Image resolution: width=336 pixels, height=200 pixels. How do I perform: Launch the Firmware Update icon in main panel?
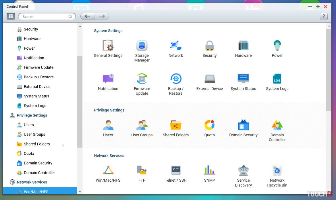pos(142,79)
